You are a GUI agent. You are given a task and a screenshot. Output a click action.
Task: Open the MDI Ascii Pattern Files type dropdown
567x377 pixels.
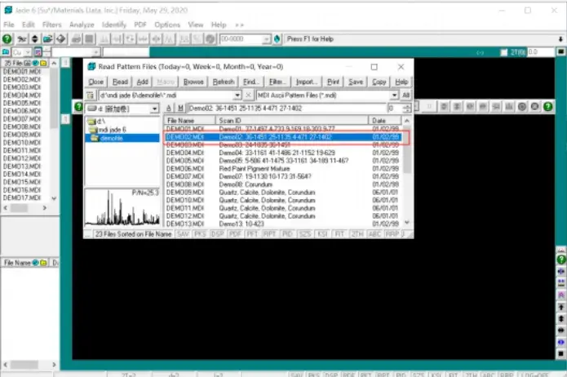(x=394, y=95)
